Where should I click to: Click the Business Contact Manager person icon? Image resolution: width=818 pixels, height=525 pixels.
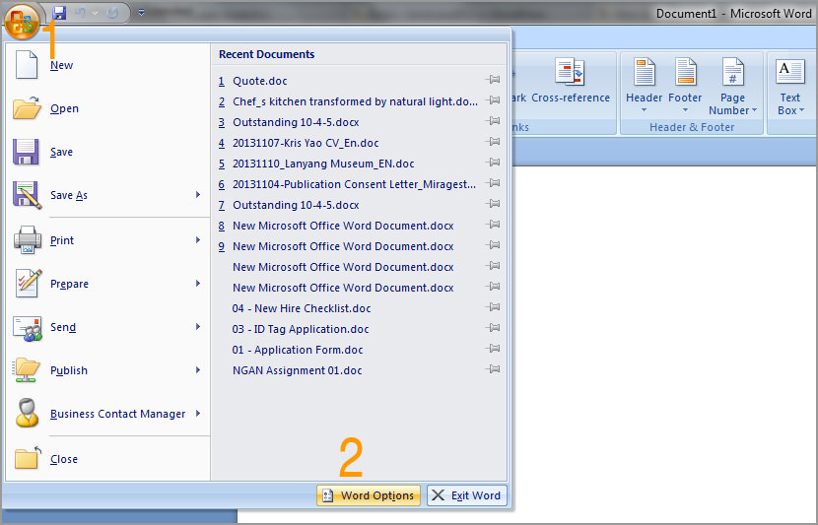point(27,413)
